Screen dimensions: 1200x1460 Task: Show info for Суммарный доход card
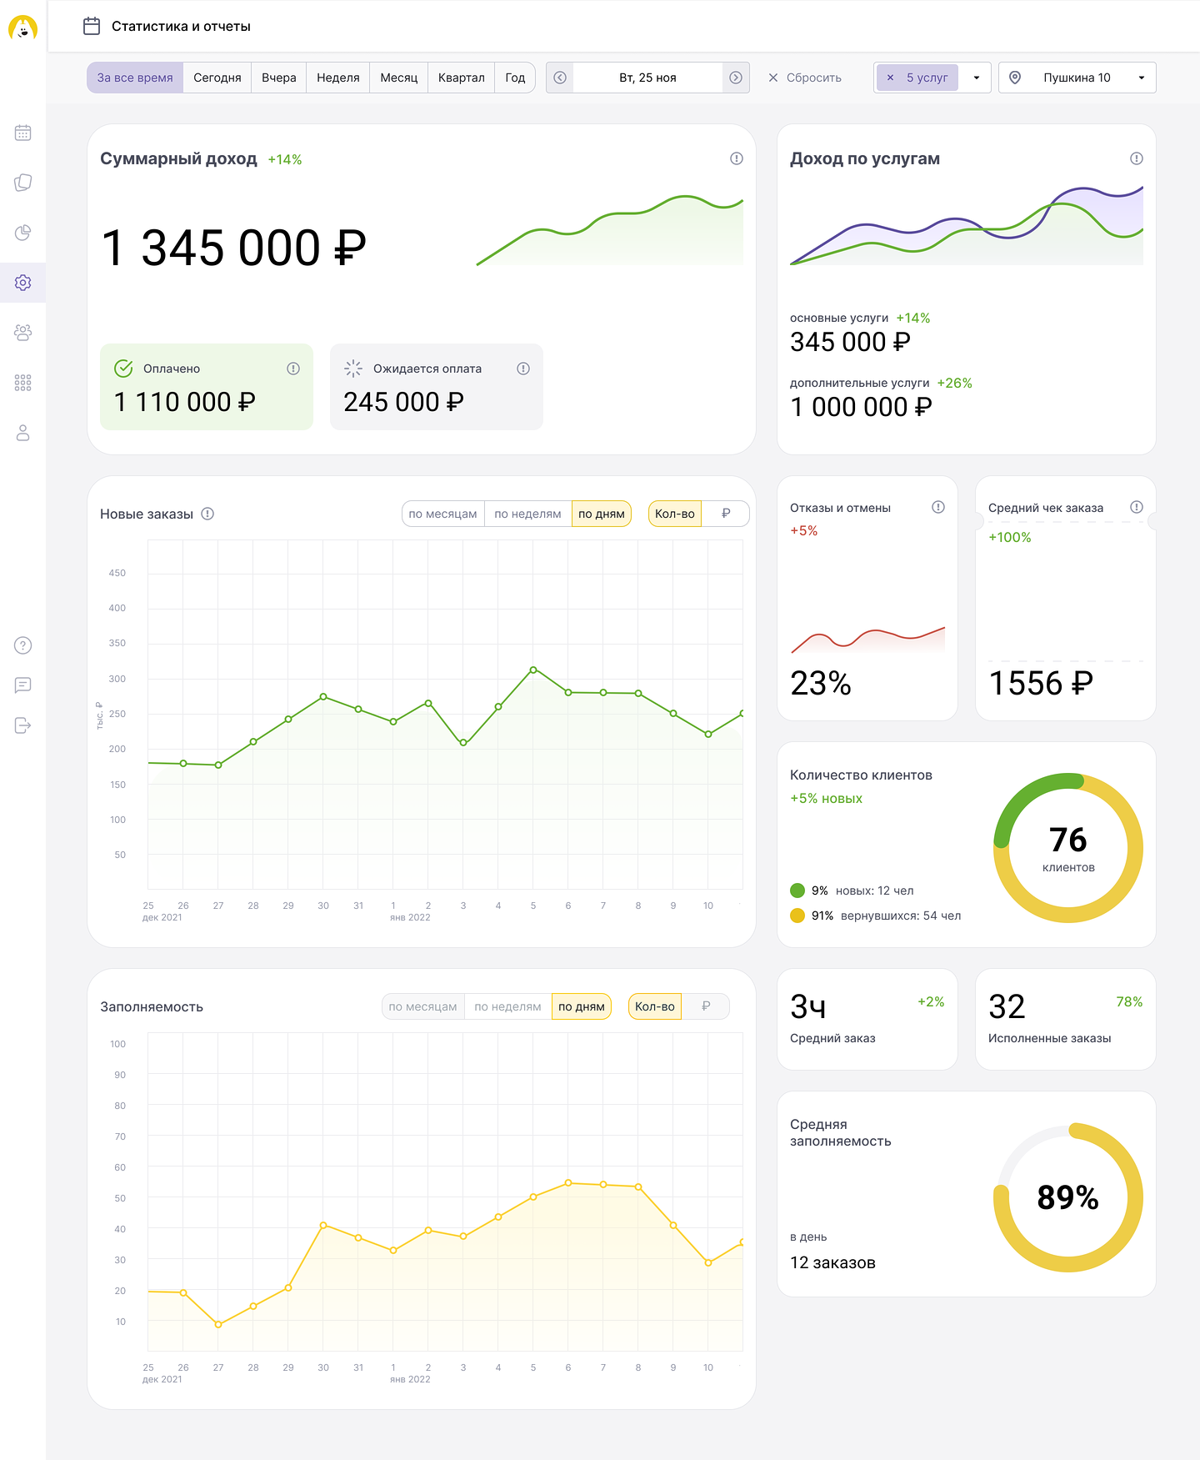click(x=737, y=158)
